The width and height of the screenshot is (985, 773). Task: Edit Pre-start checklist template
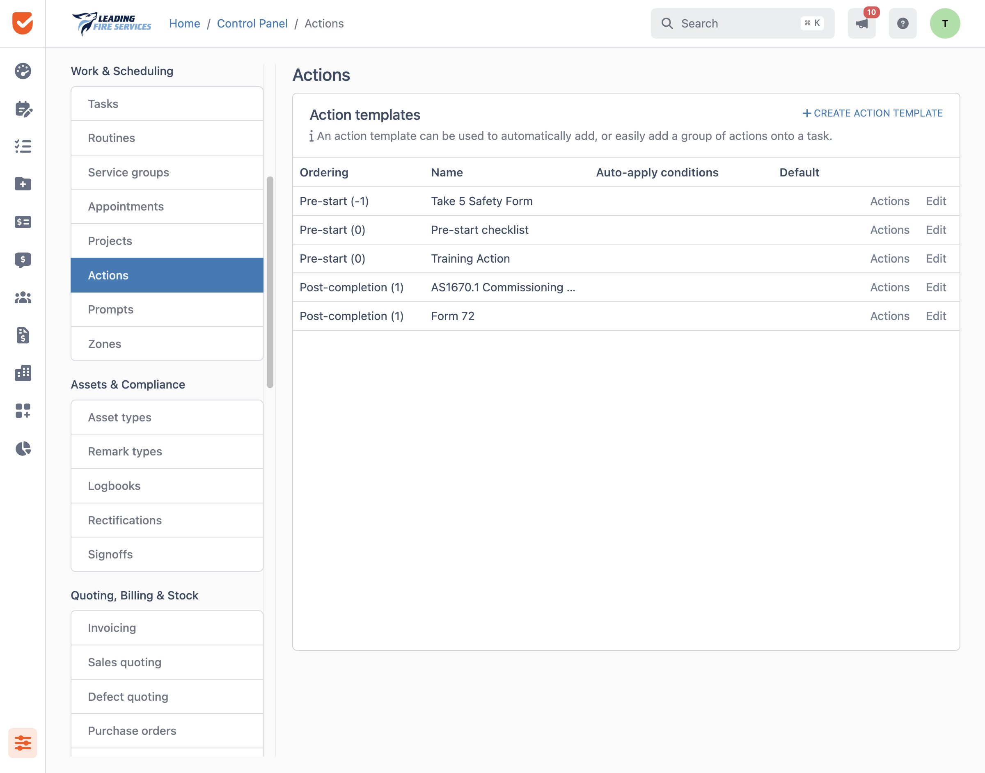(x=936, y=230)
